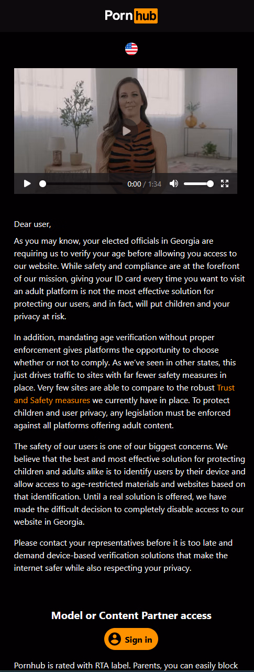Click the video seek bar handle
This screenshot has height=672, width=254.
[x=42, y=184]
